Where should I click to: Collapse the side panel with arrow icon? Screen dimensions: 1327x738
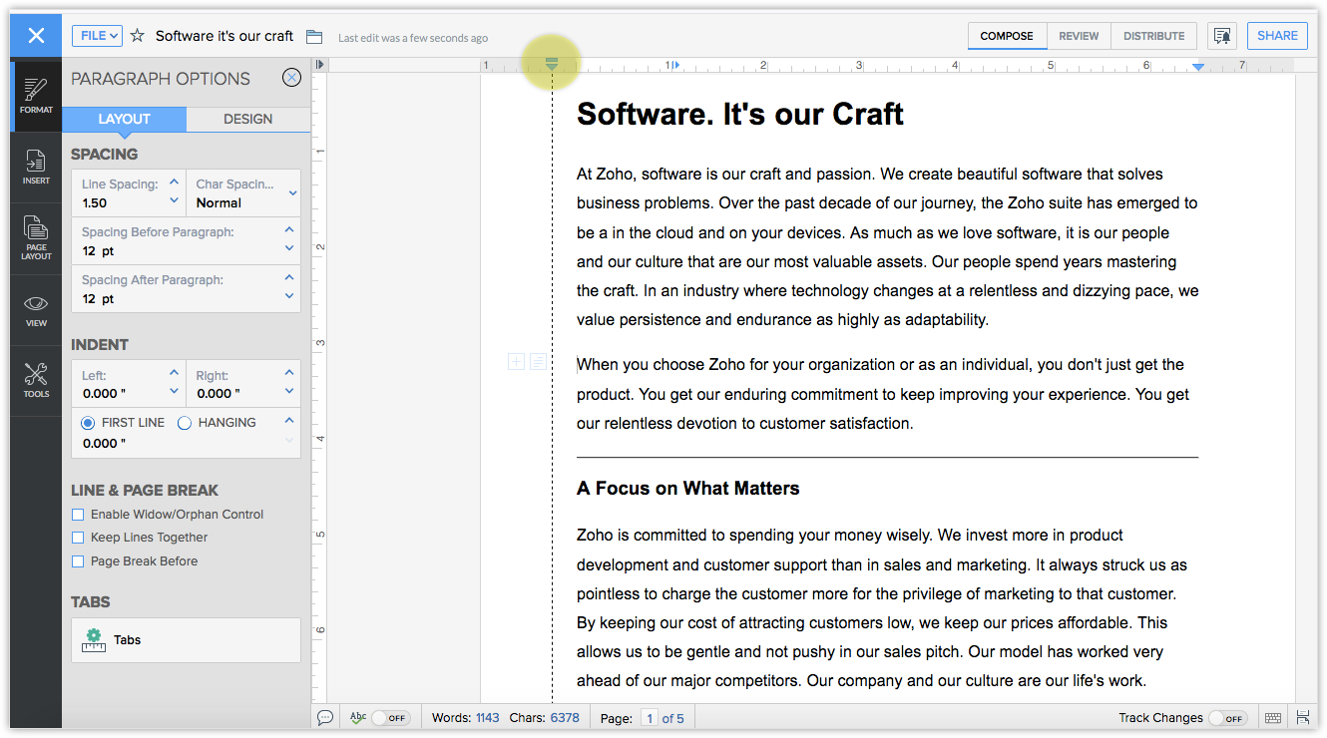click(x=319, y=65)
